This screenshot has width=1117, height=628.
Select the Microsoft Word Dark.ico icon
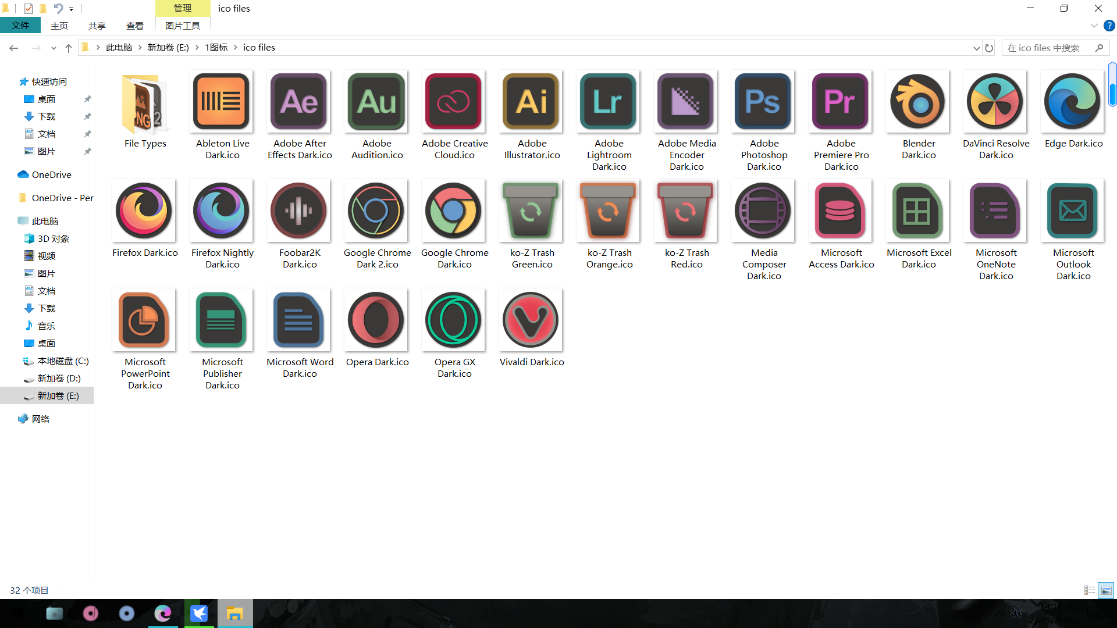coord(300,320)
